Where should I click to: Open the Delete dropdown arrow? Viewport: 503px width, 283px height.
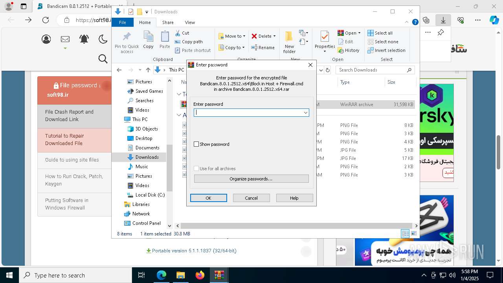pos(274,36)
